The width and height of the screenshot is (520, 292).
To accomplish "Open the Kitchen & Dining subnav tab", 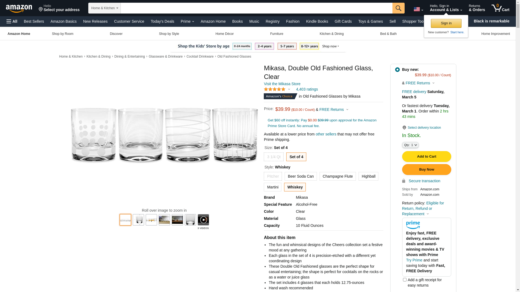I will pos(331,34).
